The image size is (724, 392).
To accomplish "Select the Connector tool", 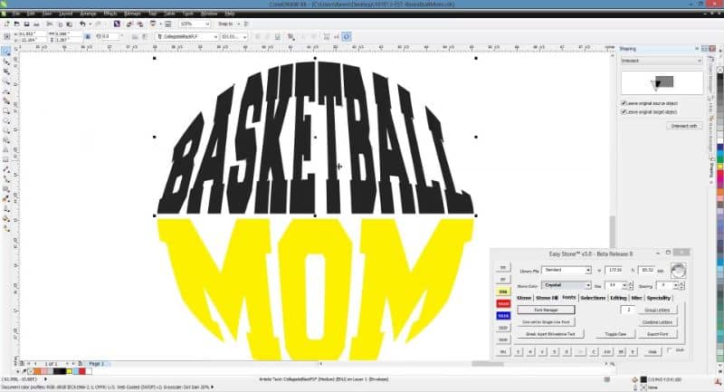I will point(6,179).
